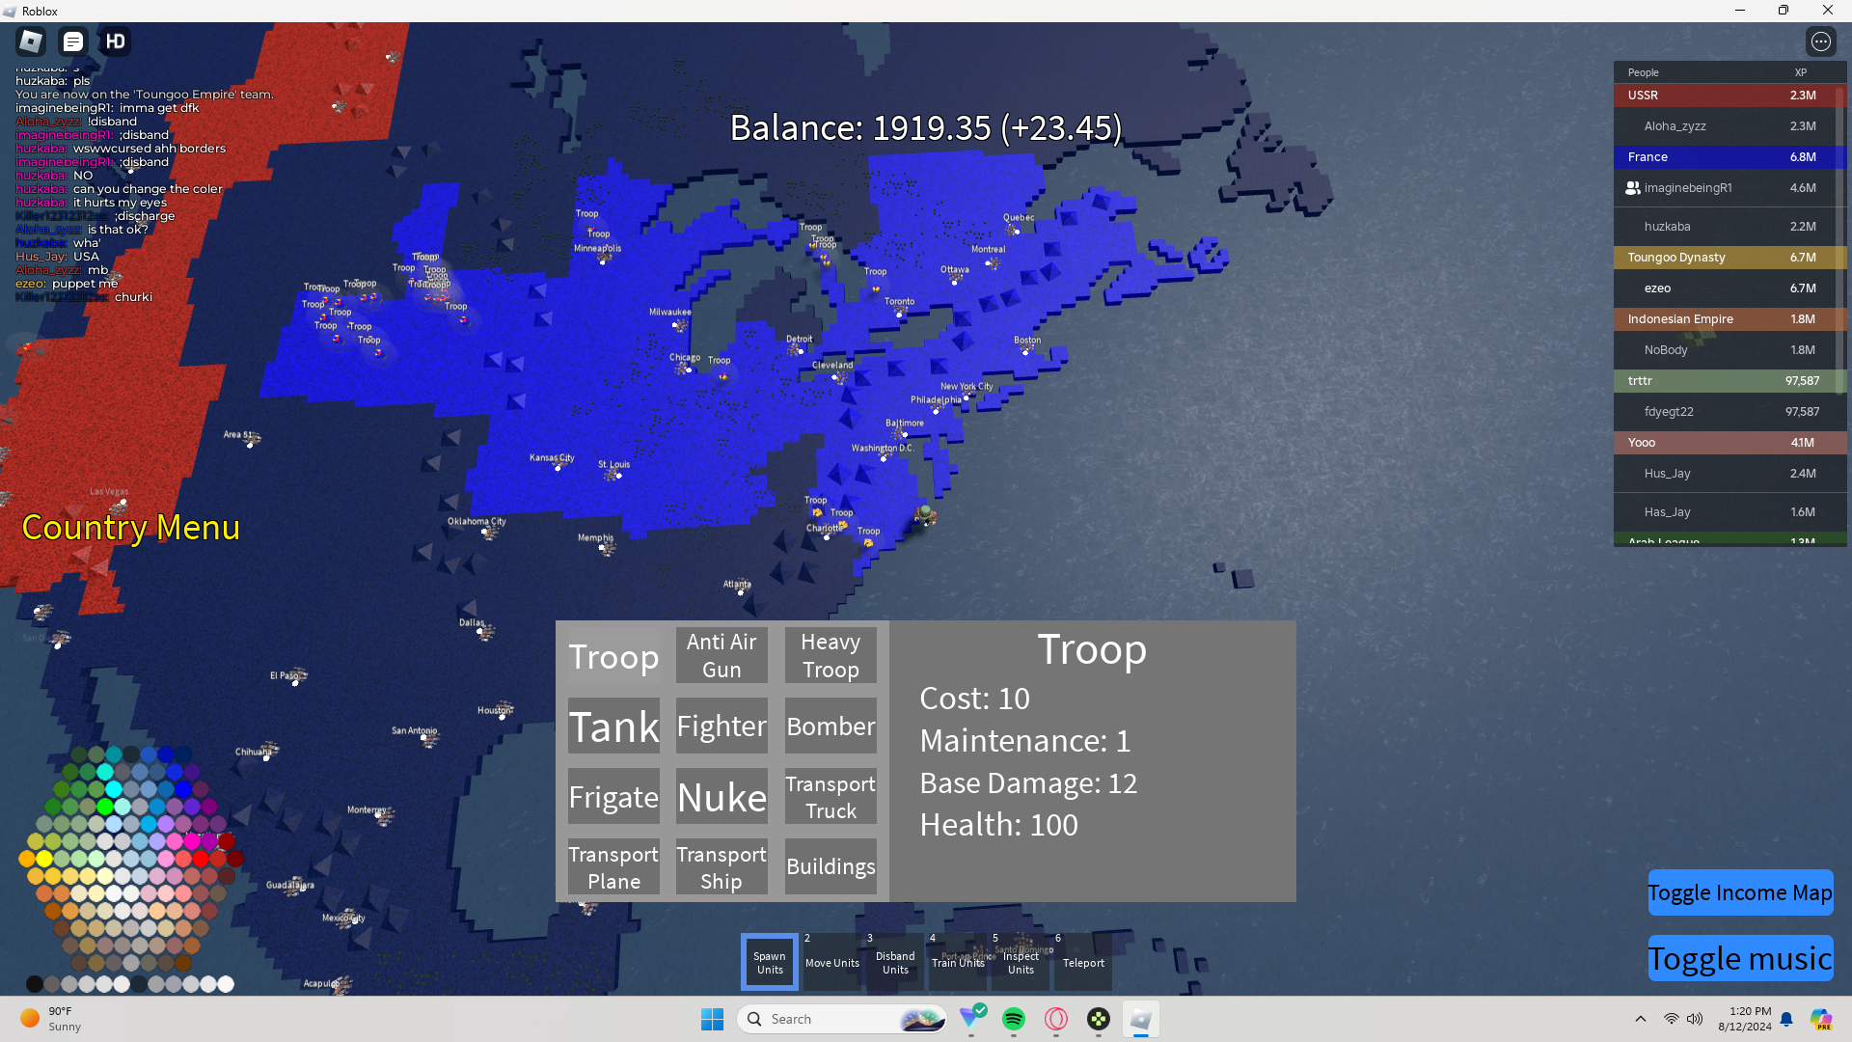Screen dimensions: 1852x1042
Task: Toggle the Income Map
Action: [1739, 892]
